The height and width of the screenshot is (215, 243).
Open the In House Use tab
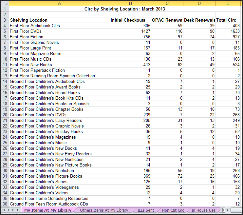tap(203, 210)
